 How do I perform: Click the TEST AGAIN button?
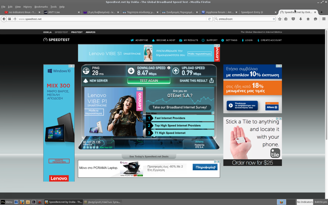149,81
